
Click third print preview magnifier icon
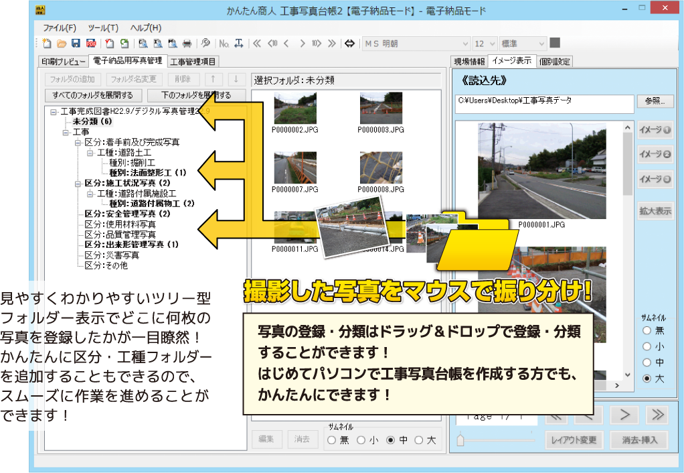coord(172,44)
